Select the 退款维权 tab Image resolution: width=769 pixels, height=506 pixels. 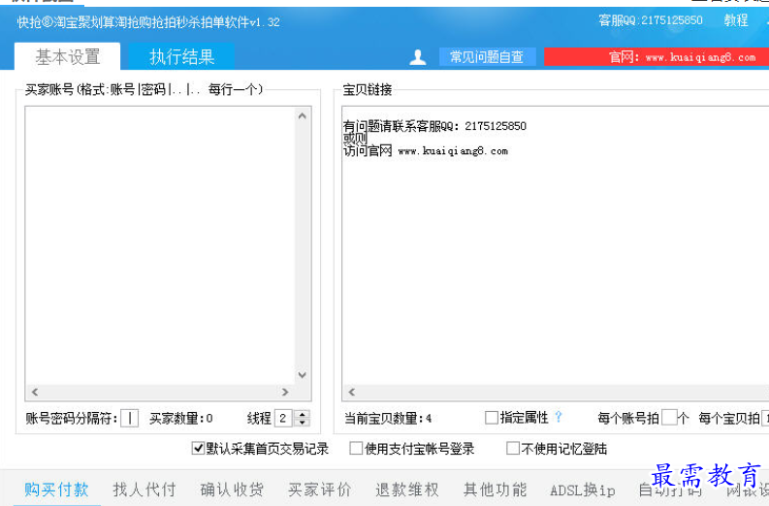point(407,490)
